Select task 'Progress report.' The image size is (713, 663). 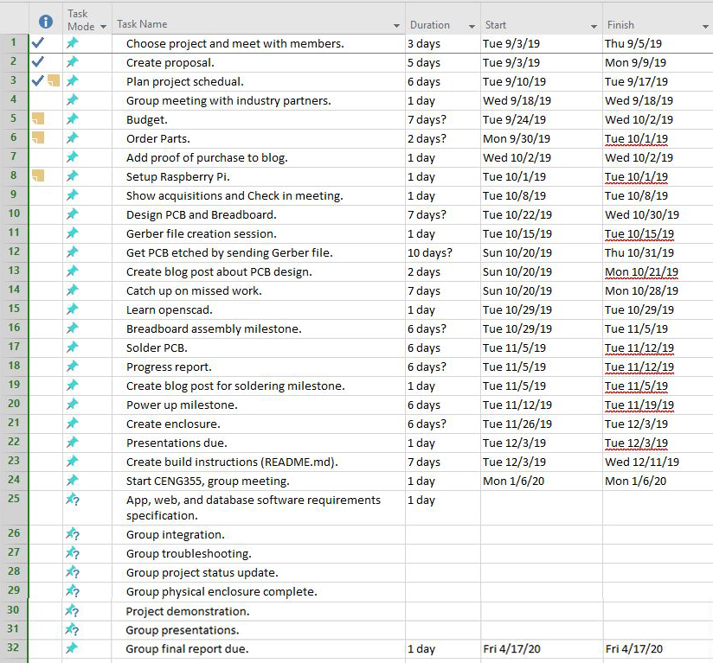(169, 367)
